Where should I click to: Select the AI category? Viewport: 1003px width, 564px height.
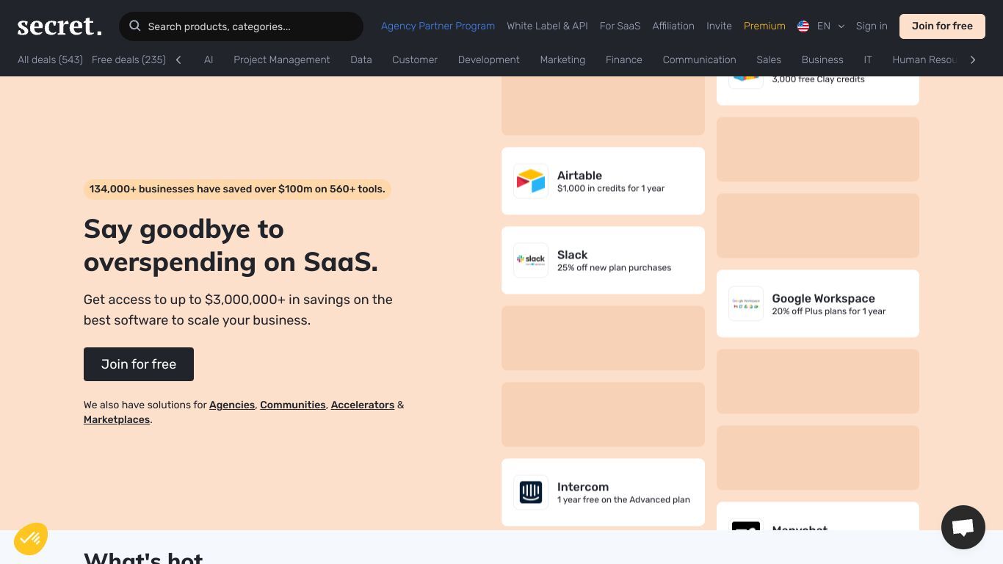click(x=209, y=59)
